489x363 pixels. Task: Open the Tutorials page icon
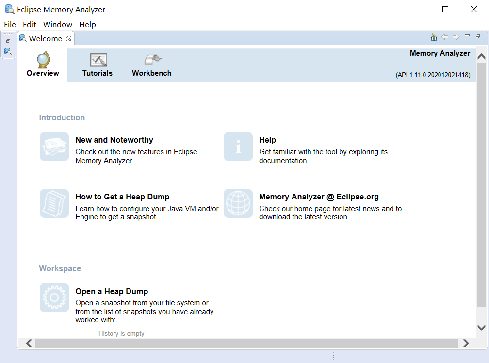click(x=98, y=60)
